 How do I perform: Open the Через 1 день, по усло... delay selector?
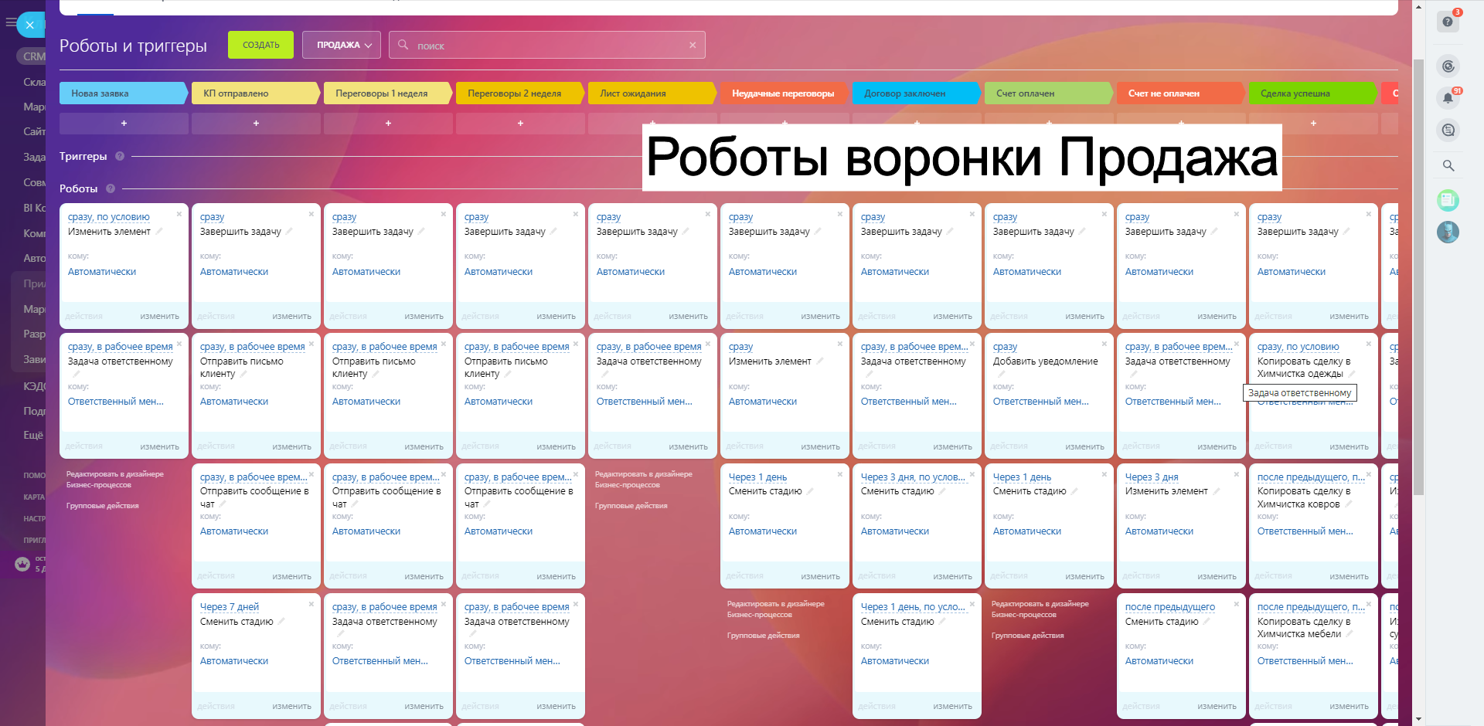pyautogui.click(x=913, y=607)
